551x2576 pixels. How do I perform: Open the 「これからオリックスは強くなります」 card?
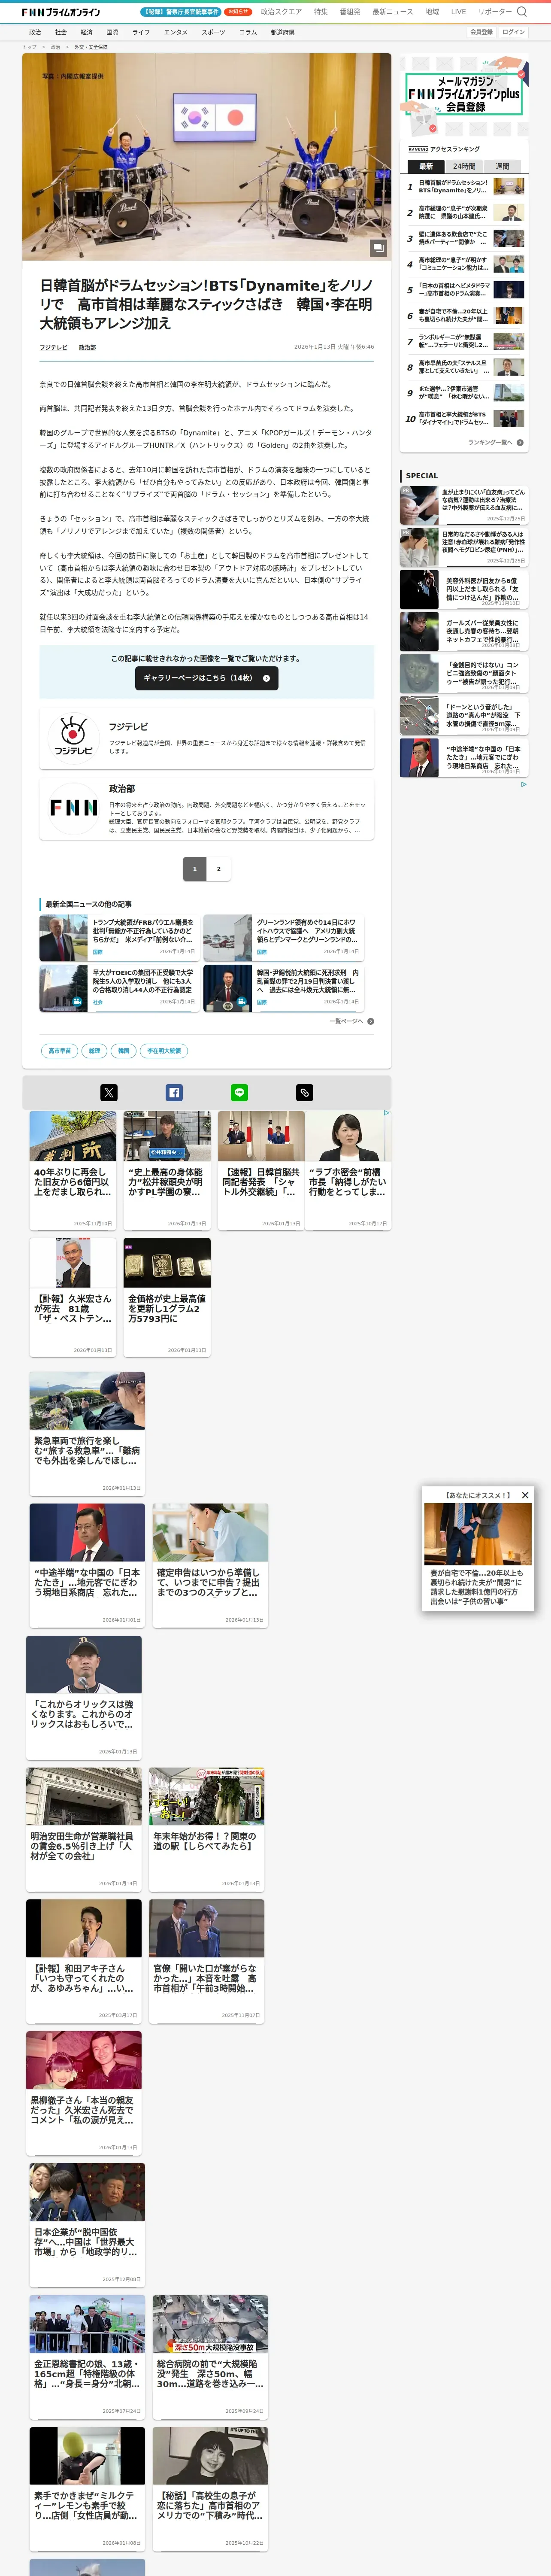coord(84,1697)
